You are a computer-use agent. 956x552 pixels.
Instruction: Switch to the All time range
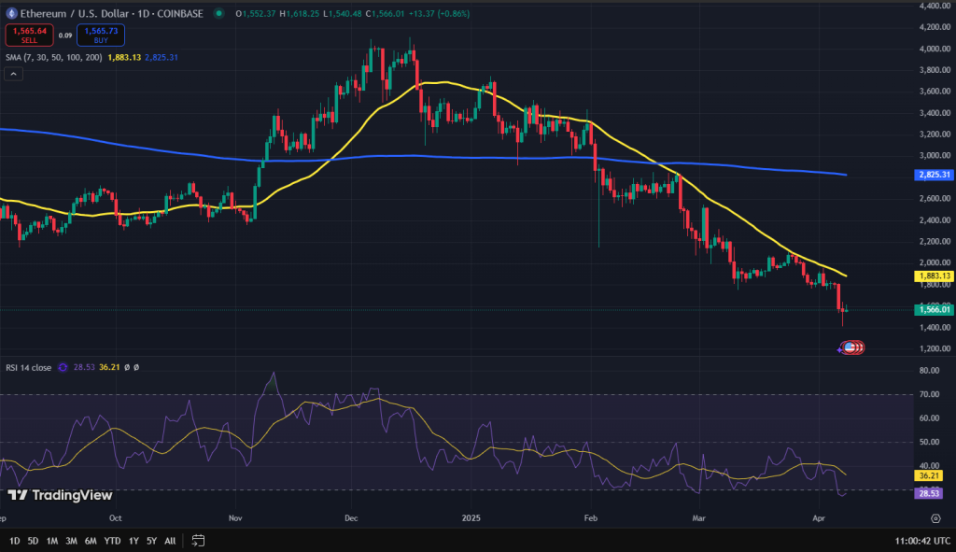tap(170, 541)
